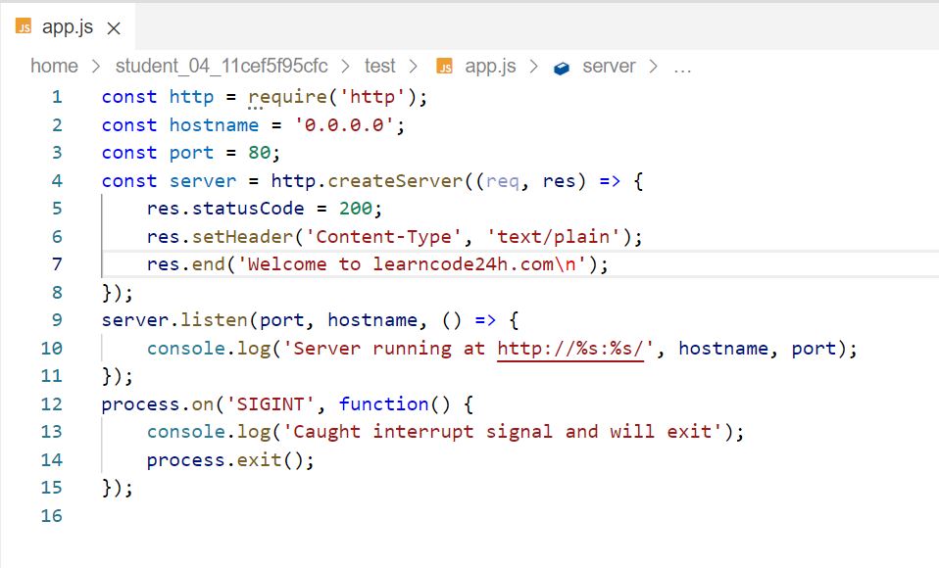Click 'statusCode' on line 5

(248, 209)
